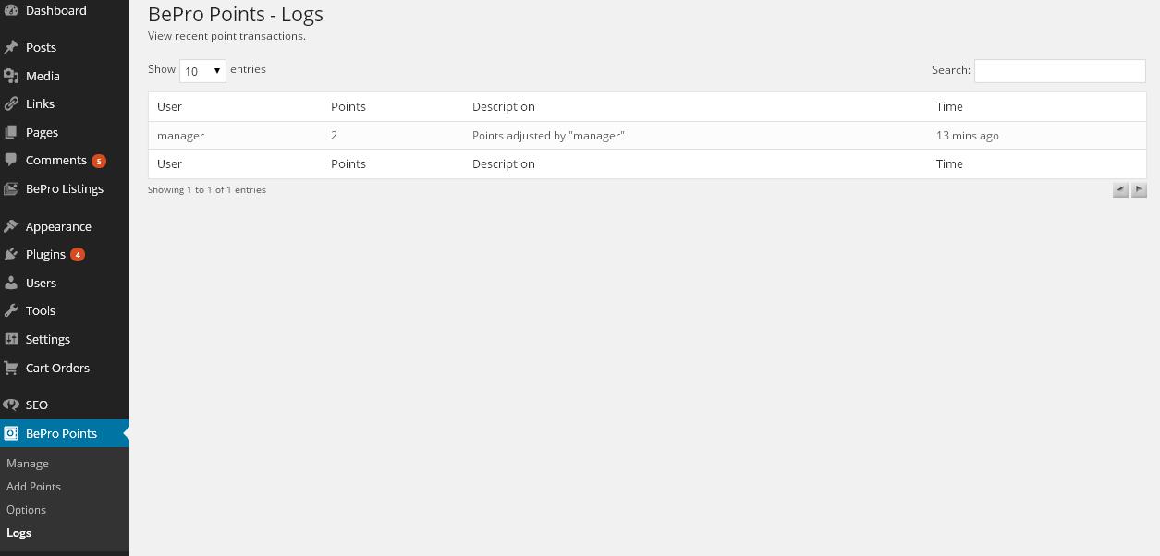Open the Show entries count dropdown
The width and height of the screenshot is (1160, 556).
202,70
